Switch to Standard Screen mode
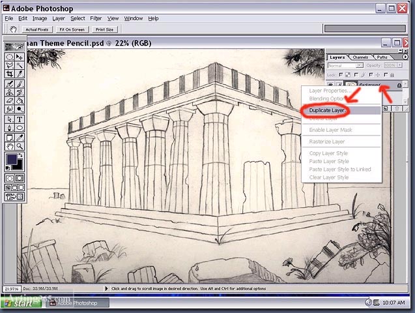This screenshot has height=313, width=415. [8, 188]
